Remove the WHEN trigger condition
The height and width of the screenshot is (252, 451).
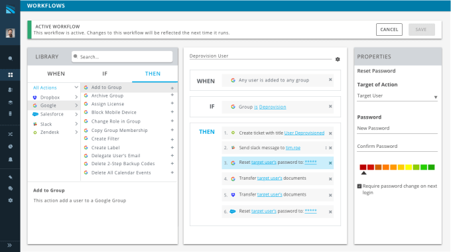click(330, 80)
